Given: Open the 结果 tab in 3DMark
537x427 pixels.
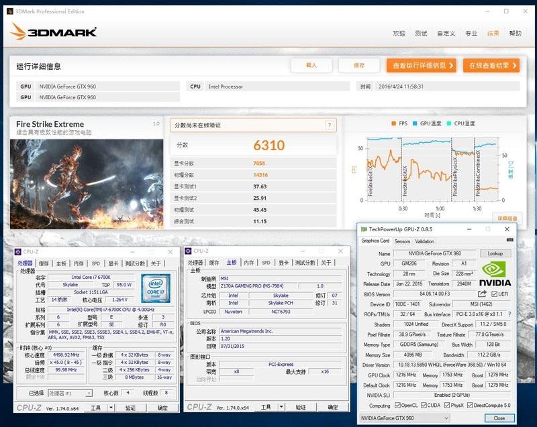Looking at the screenshot, I should pyautogui.click(x=493, y=33).
